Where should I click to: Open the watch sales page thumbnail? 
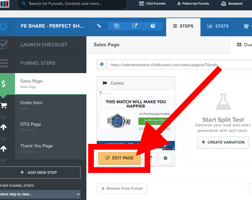pos(136,120)
